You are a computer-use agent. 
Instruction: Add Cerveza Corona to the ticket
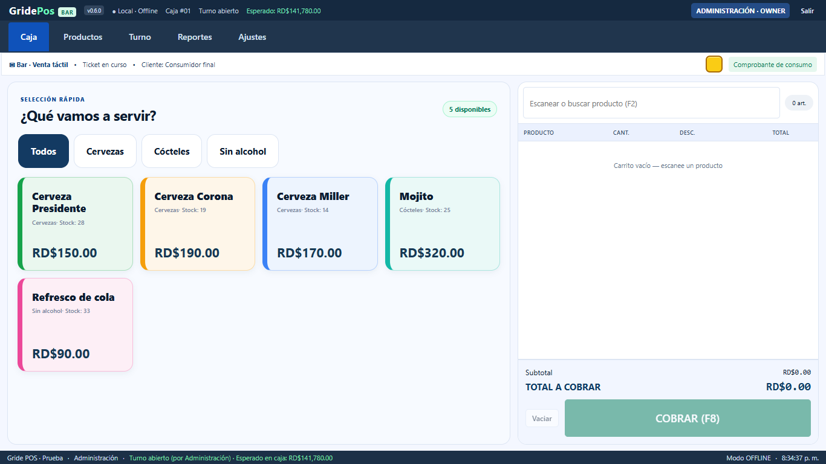pyautogui.click(x=198, y=224)
